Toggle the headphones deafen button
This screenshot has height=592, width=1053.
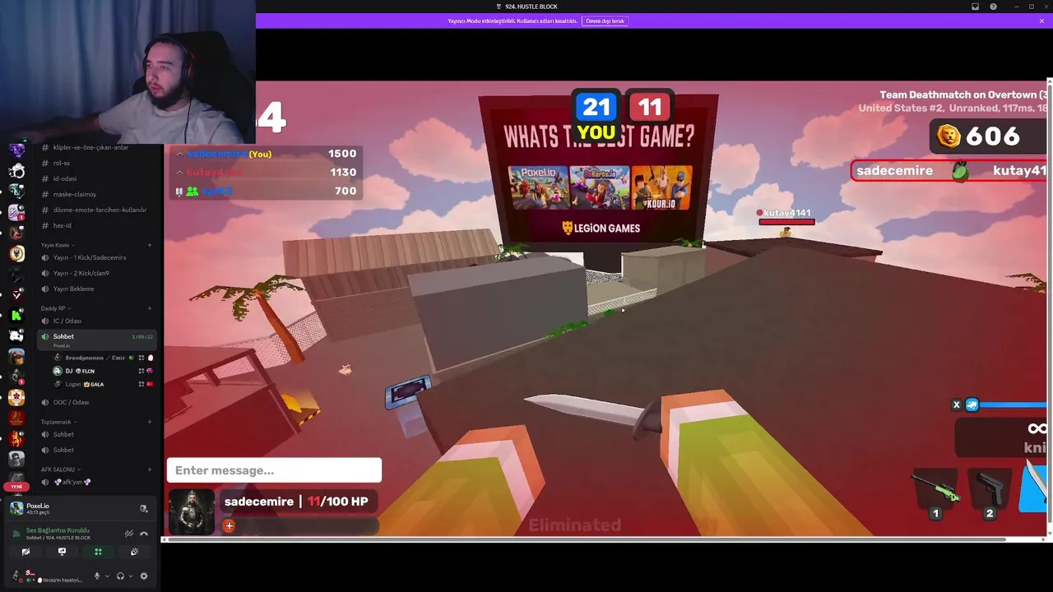pos(120,576)
